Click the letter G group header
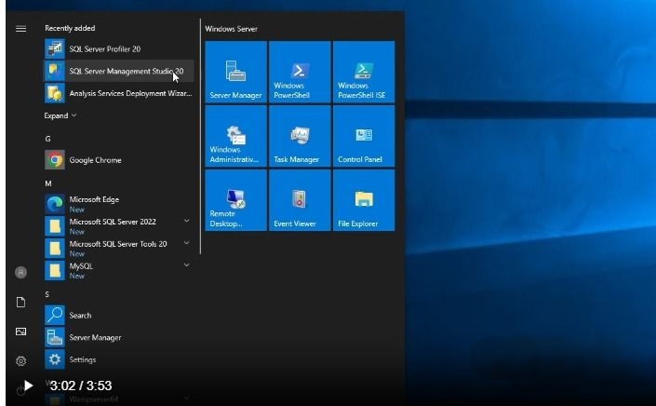 [x=47, y=139]
